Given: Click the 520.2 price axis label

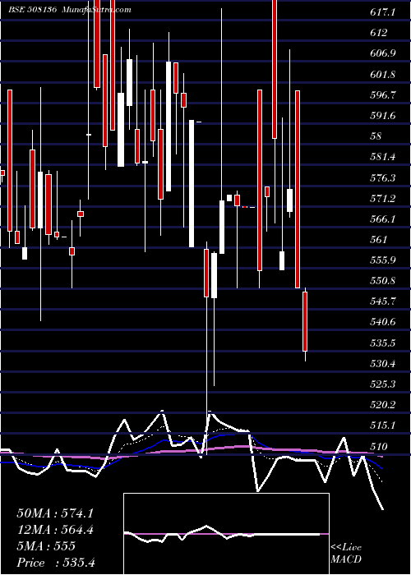Looking at the screenshot, I should point(383,405).
